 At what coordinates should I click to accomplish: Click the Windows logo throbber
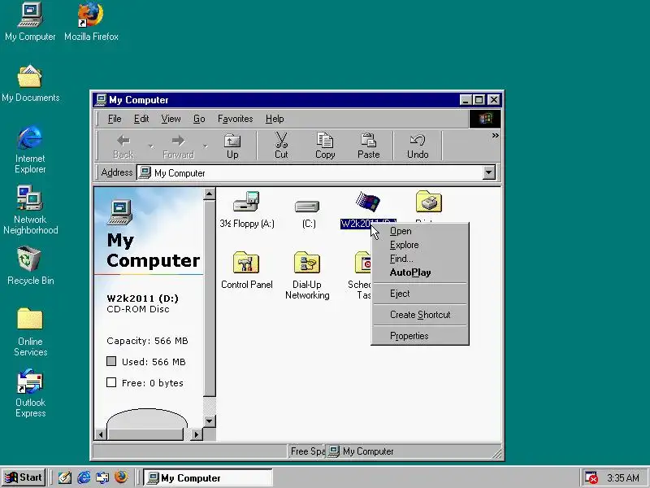point(485,119)
